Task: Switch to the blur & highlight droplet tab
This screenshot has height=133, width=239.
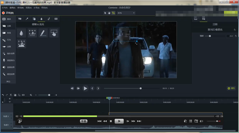Action: 41,19
